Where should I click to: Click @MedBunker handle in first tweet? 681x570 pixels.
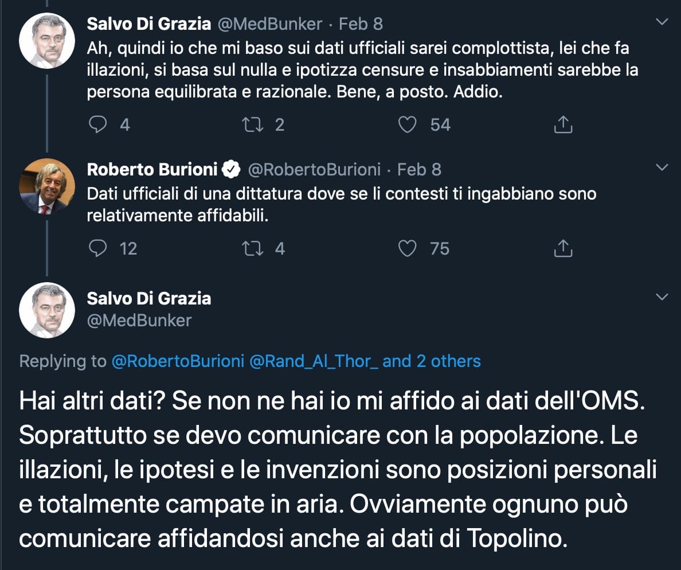(269, 24)
